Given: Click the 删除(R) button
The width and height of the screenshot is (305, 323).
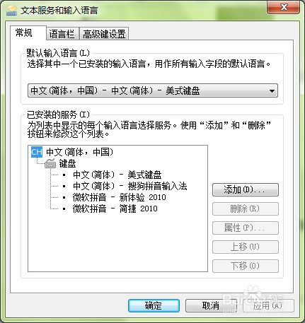Looking at the screenshot, I should [246, 209].
